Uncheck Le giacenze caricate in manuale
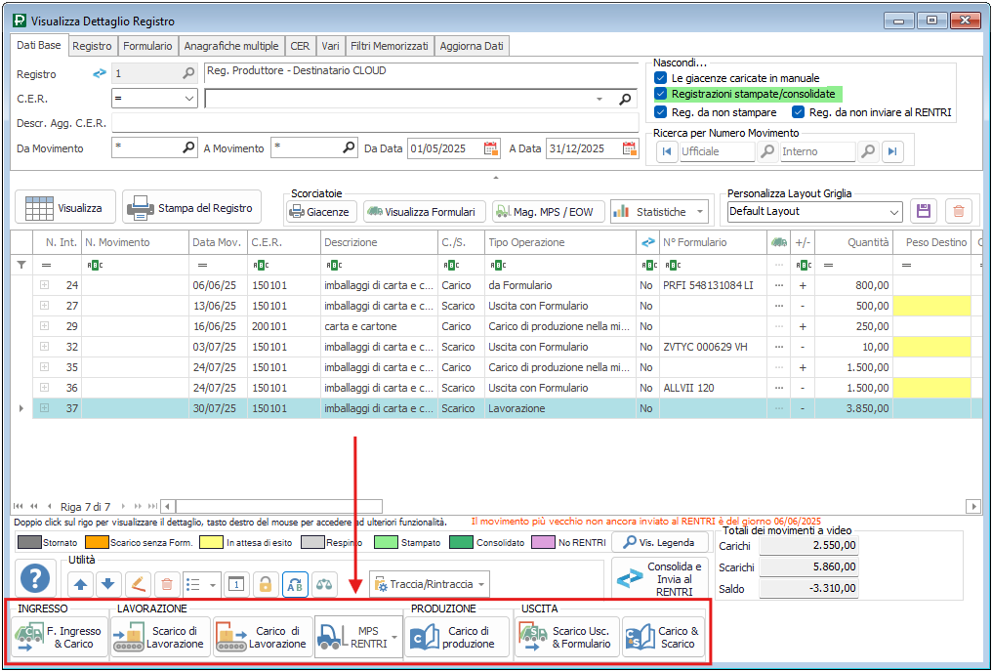The image size is (992, 671). [x=661, y=77]
